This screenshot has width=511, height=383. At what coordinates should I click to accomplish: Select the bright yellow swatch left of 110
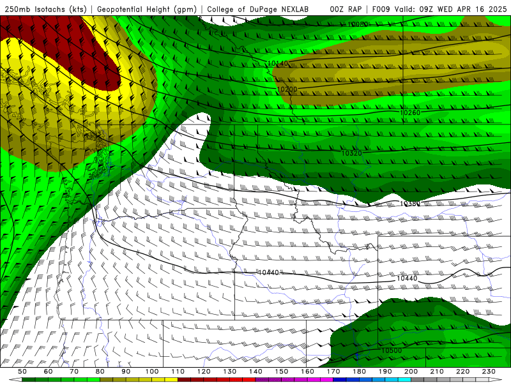pyautogui.click(x=171, y=380)
